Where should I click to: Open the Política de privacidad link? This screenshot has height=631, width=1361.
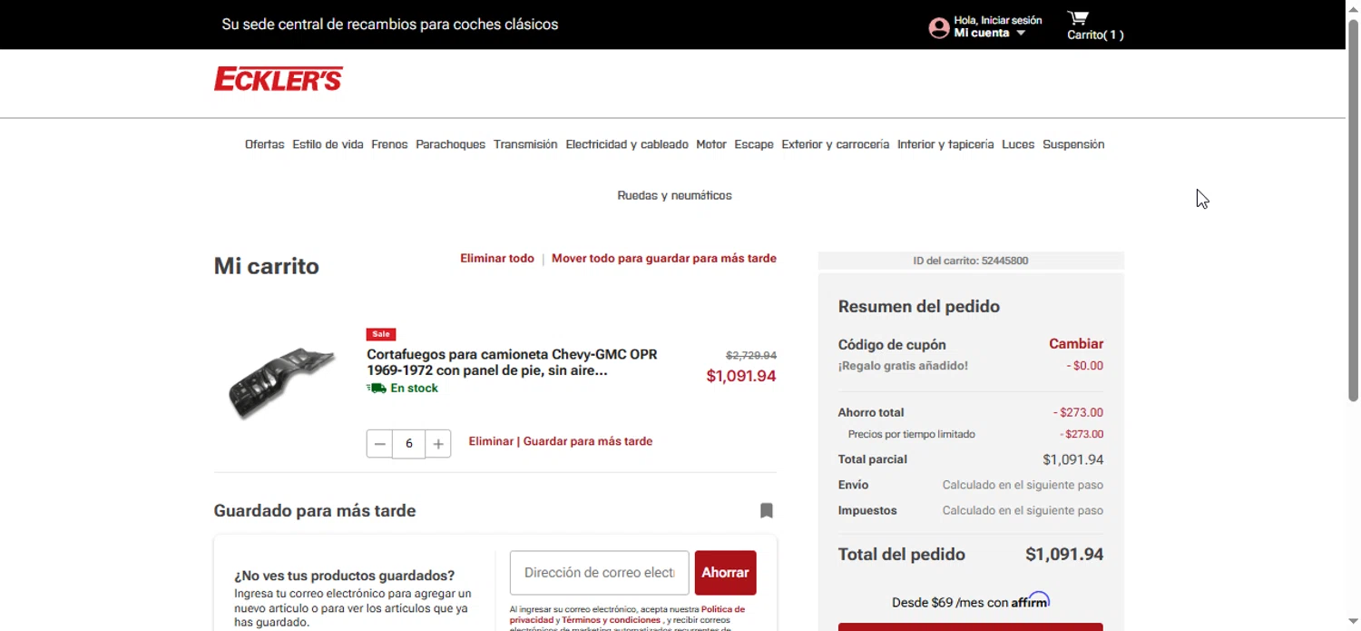point(628,615)
